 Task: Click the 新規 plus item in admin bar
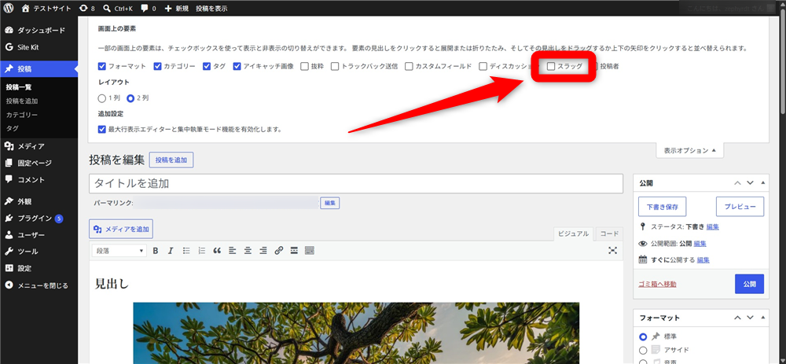[x=176, y=8]
